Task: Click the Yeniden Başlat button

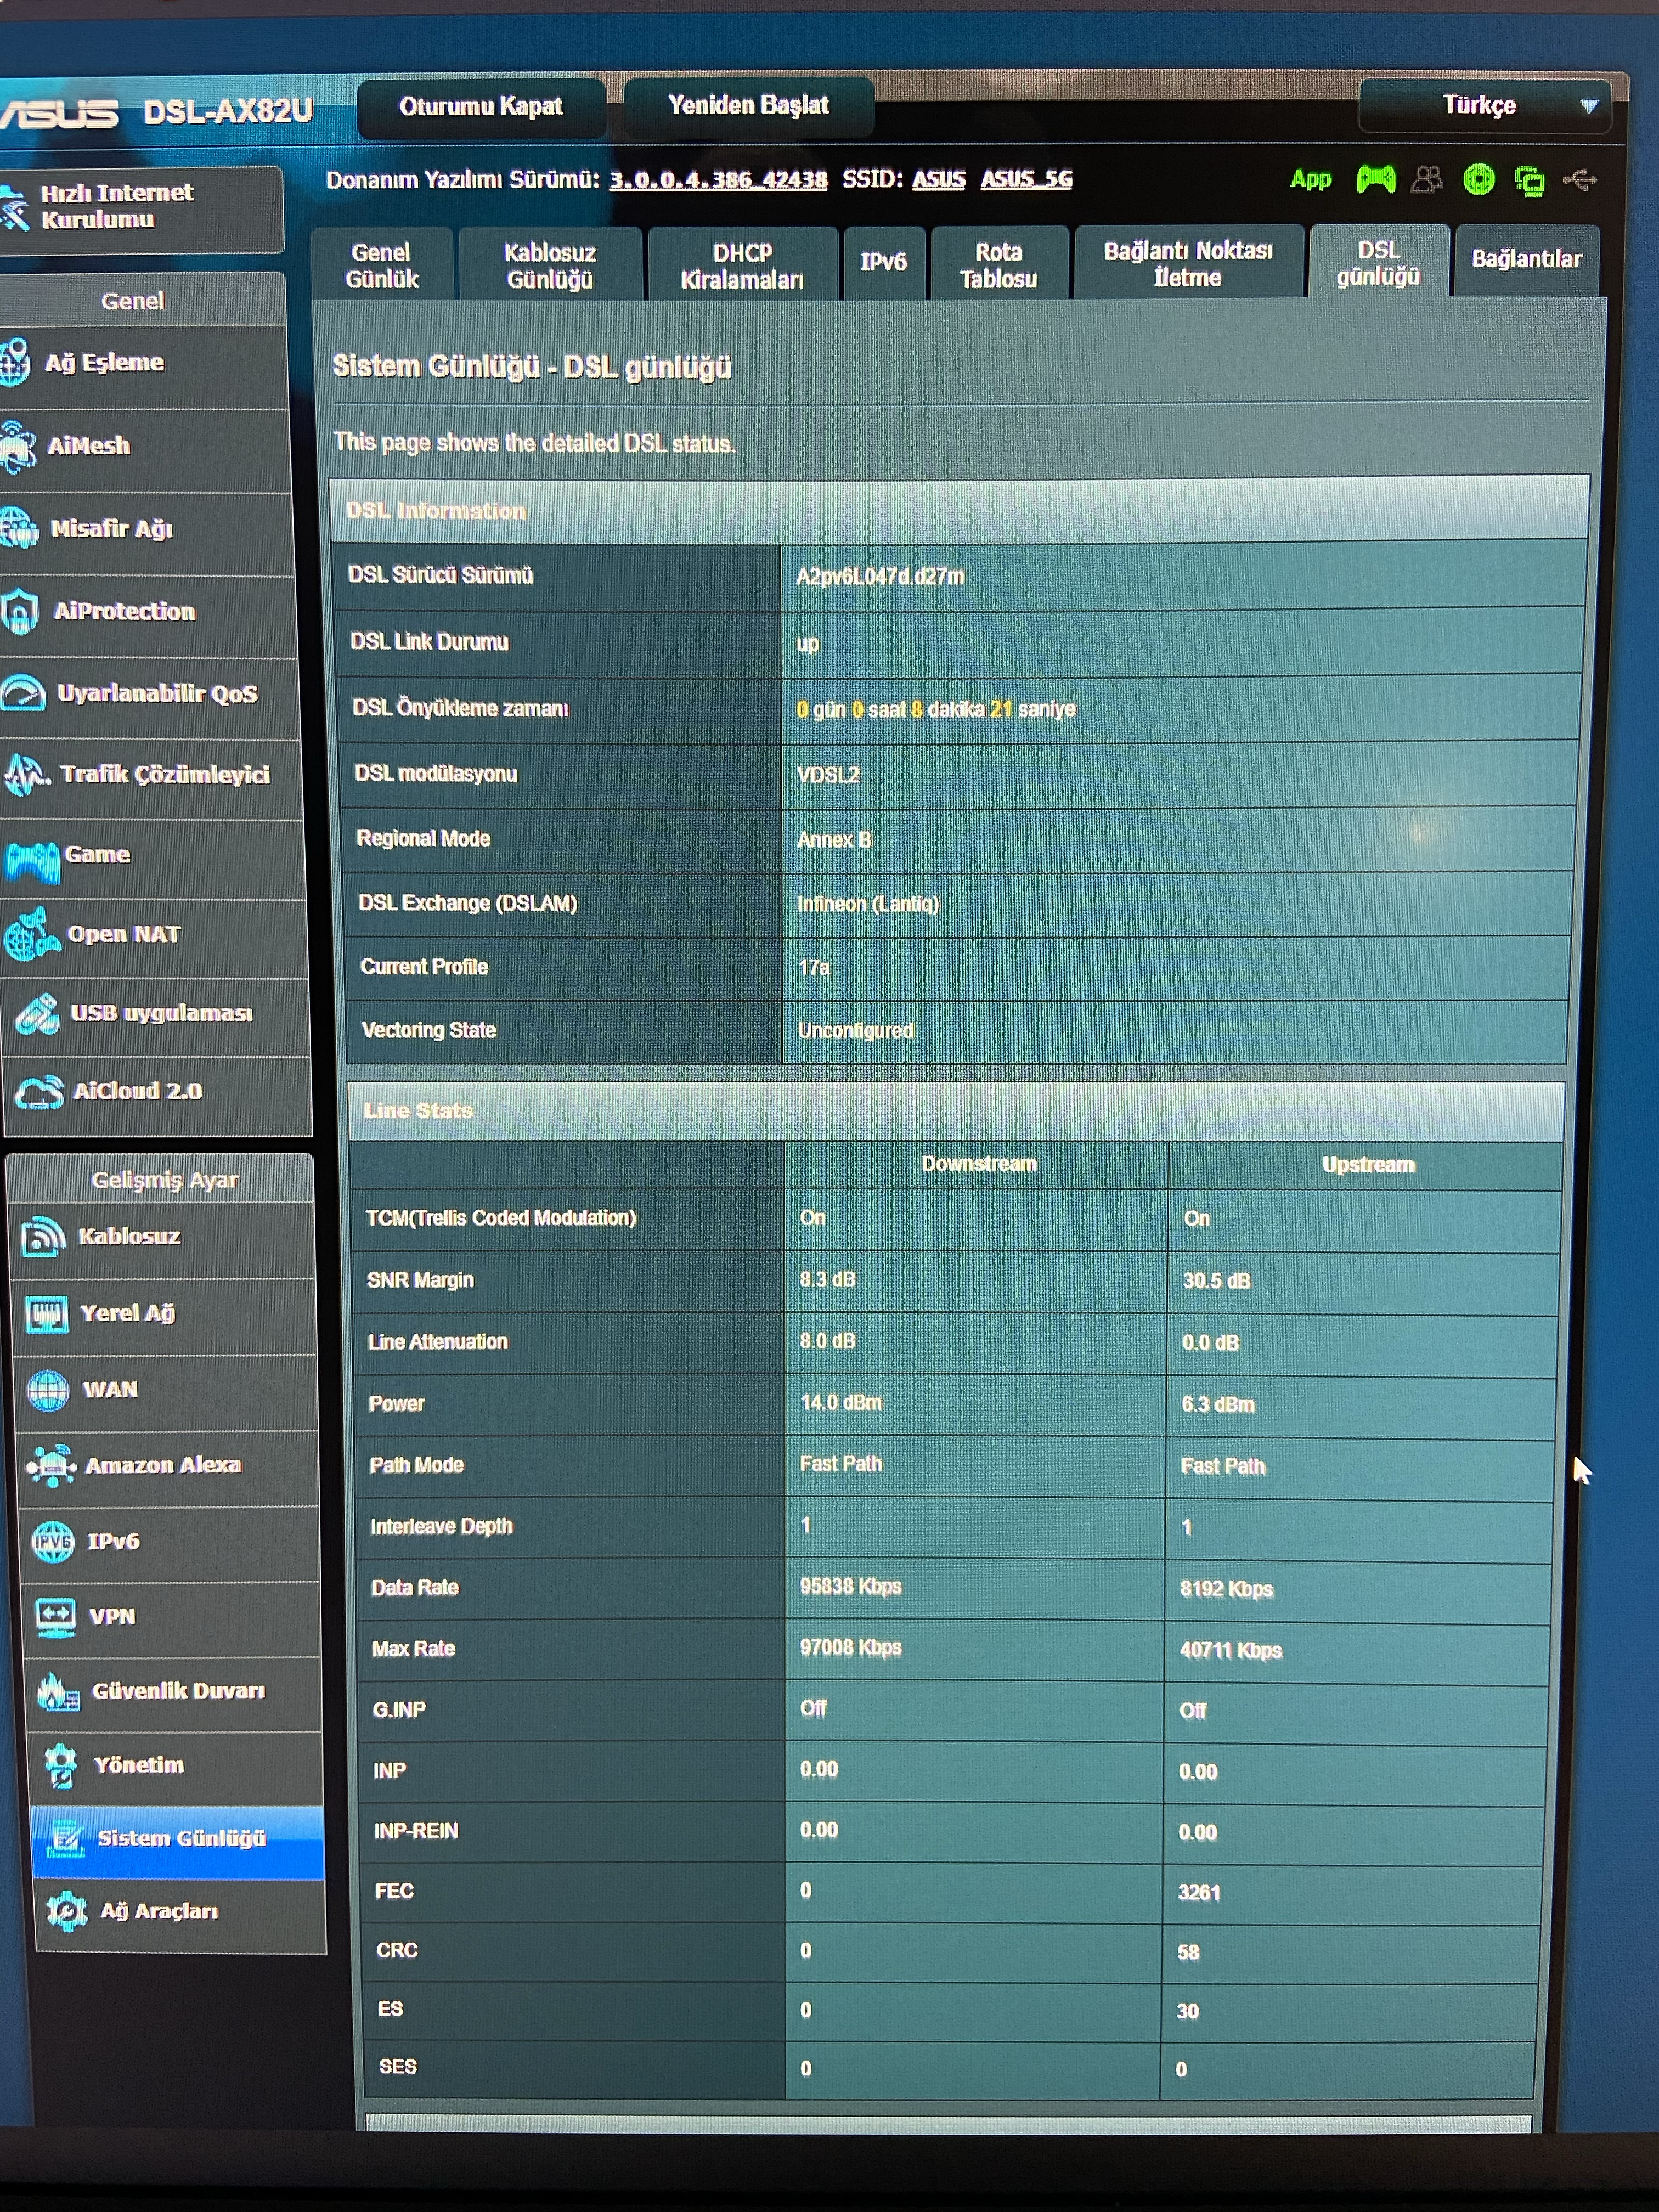Action: tap(748, 105)
